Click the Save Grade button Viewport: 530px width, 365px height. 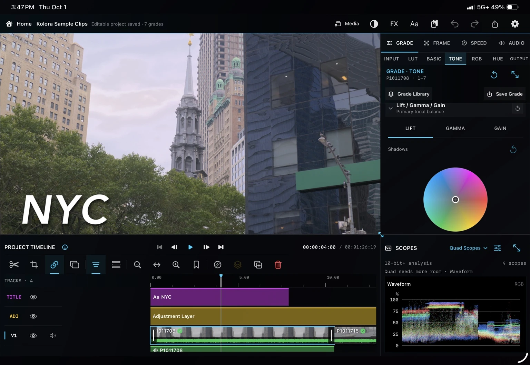coord(505,94)
